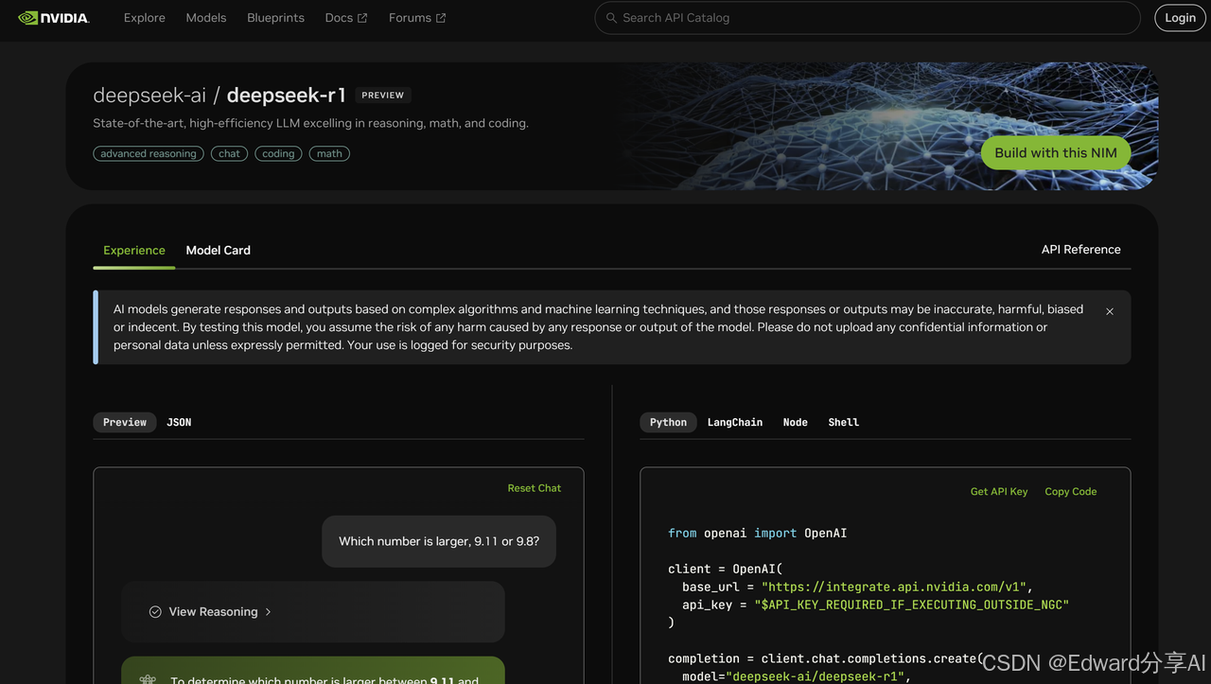Image resolution: width=1211 pixels, height=684 pixels.
Task: Focus the Search API Catalog field
Action: point(868,18)
